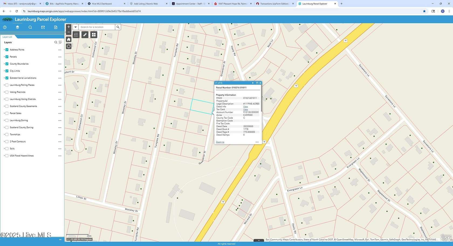Switch to the Hive MLS Dashboard tab
Viewport: 453px width, 246px height.
[x=102, y=4]
